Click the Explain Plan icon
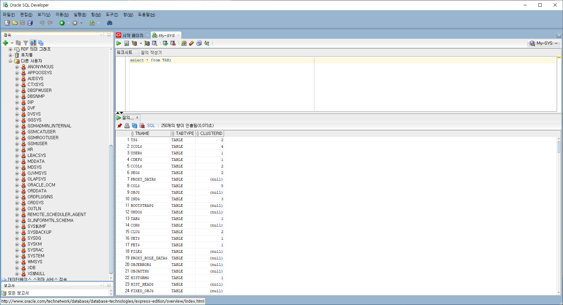The width and height of the screenshot is (563, 305). click(x=134, y=43)
